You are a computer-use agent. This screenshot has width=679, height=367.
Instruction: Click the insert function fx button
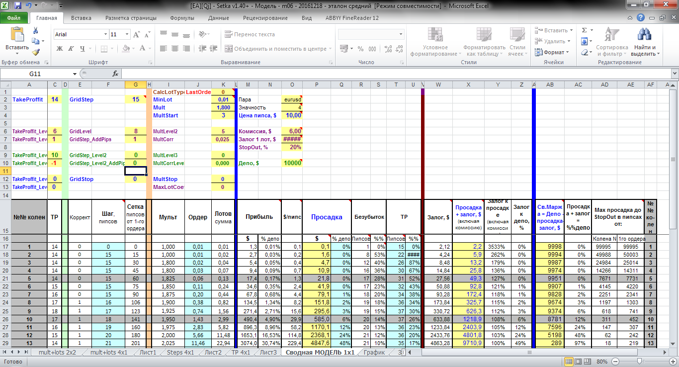(x=115, y=74)
